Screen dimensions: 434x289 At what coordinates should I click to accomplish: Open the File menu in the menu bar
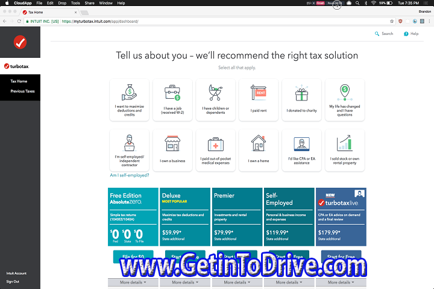pyautogui.click(x=39, y=3)
